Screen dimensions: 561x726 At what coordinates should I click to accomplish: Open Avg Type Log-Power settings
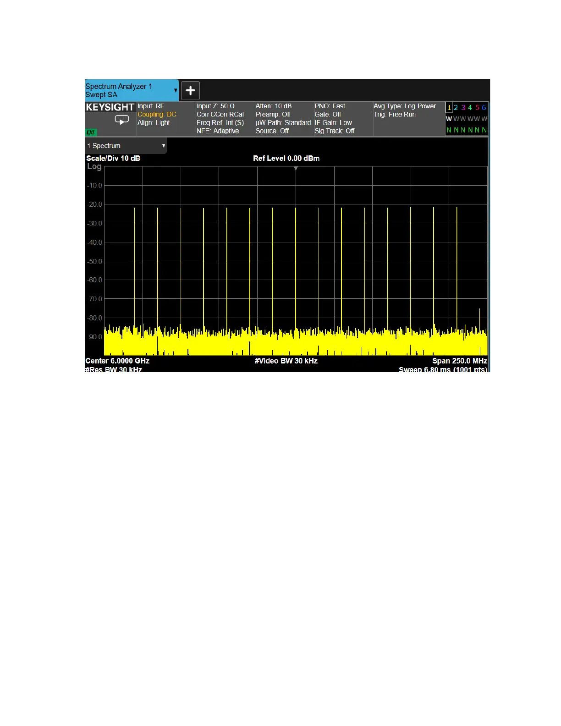coord(404,106)
